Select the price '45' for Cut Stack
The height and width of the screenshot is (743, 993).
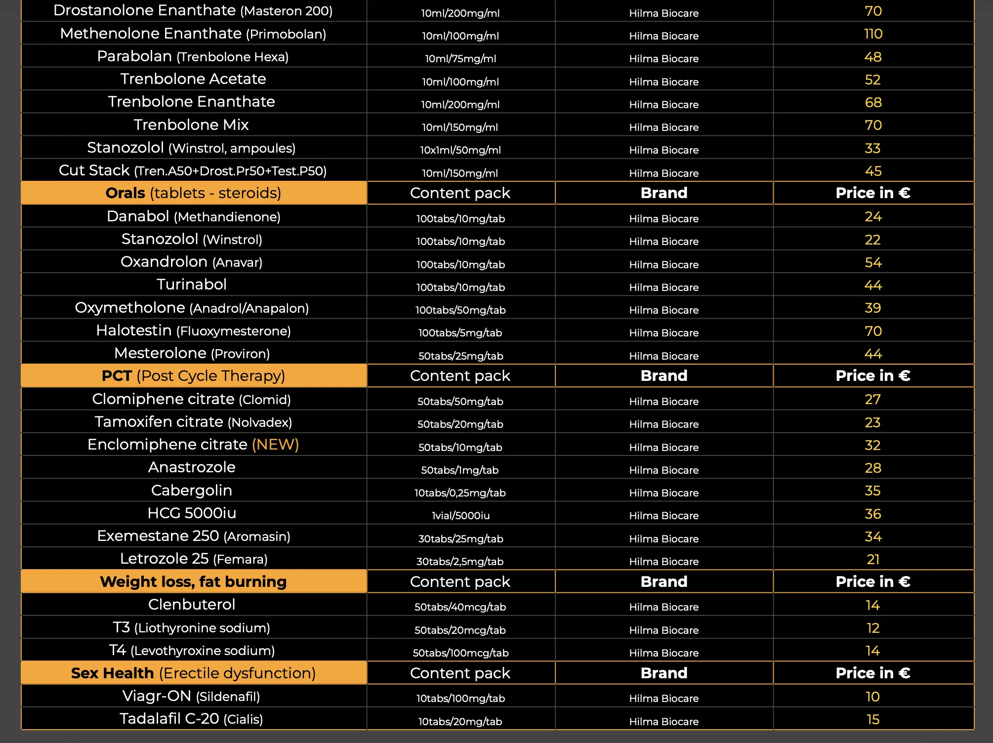873,171
